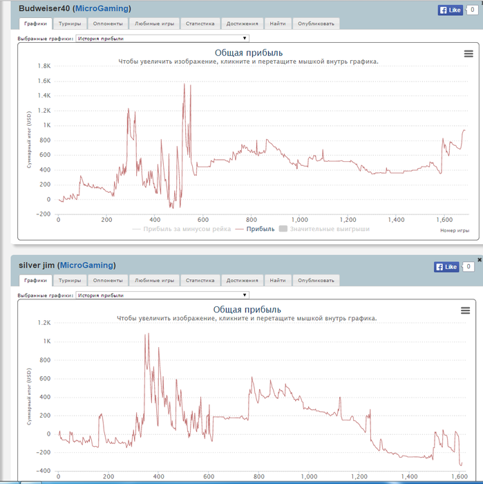The height and width of the screenshot is (484, 483).
Task: Follow MicroGaming link beside Budweiser40
Action: (102, 8)
